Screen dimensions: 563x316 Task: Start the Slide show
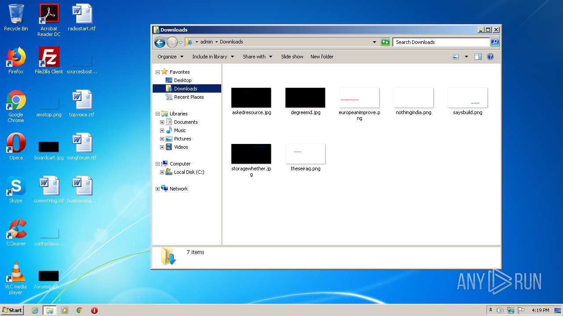click(x=292, y=57)
